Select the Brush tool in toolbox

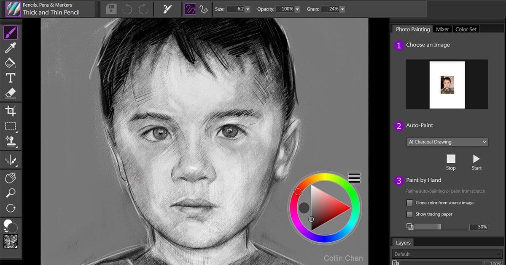point(11,32)
